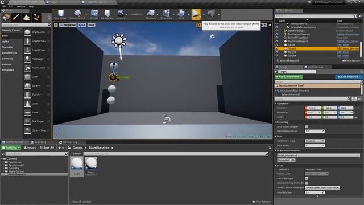Select the Target_Alternative blueprint thumbnail

tap(91, 166)
